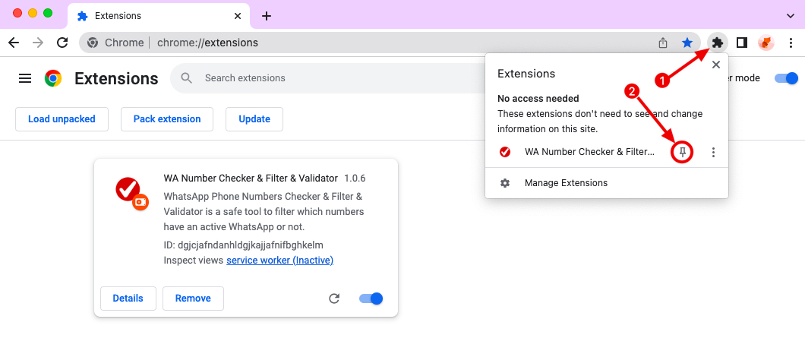
Task: Click version number 1.0.6
Action: click(x=355, y=179)
